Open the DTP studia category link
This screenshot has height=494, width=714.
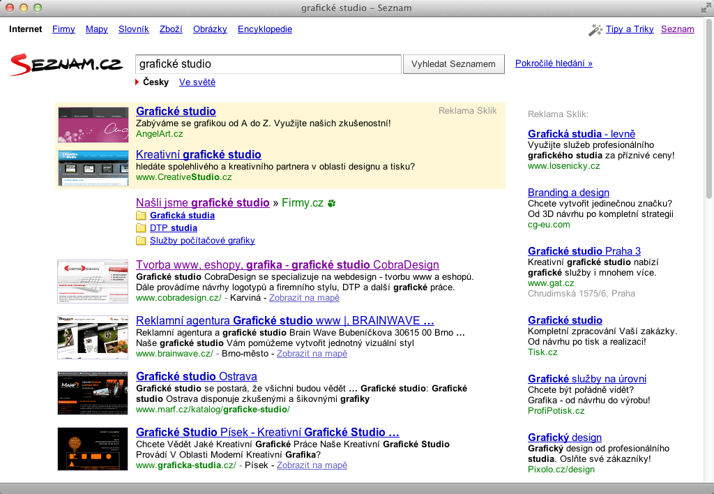coord(174,228)
